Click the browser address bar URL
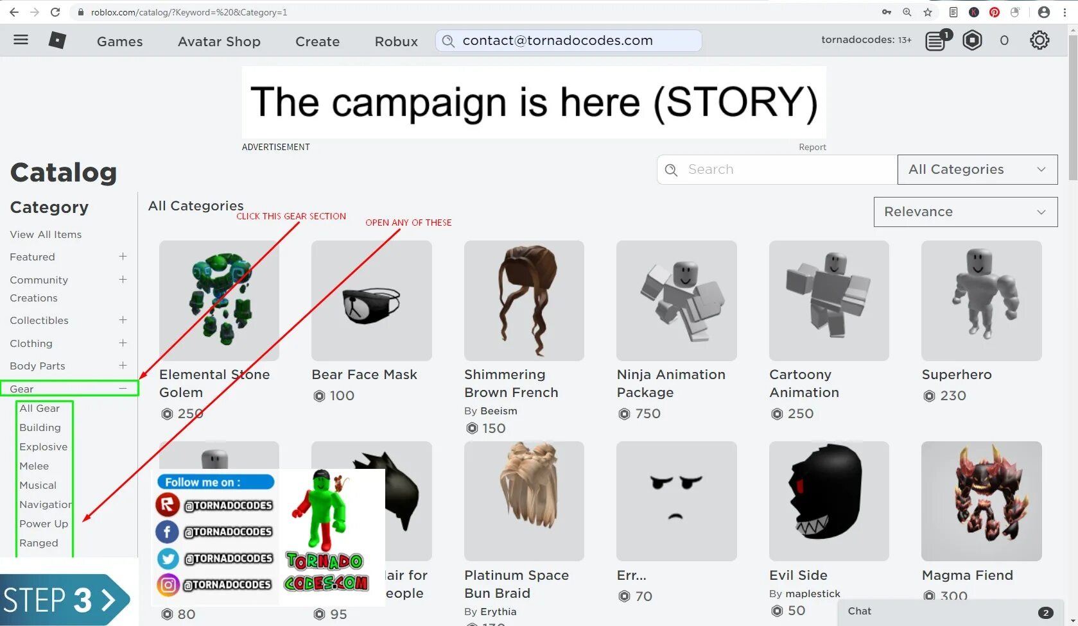 [x=189, y=12]
